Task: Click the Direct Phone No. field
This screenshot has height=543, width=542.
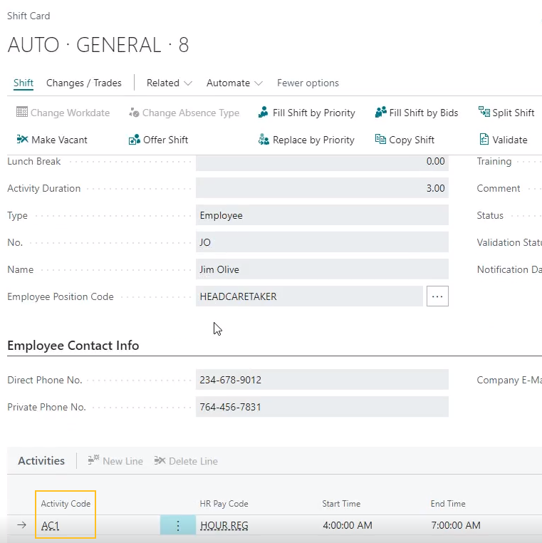Action: 322,380
